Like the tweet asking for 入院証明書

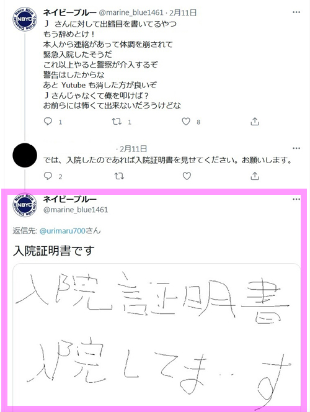coord(187,176)
